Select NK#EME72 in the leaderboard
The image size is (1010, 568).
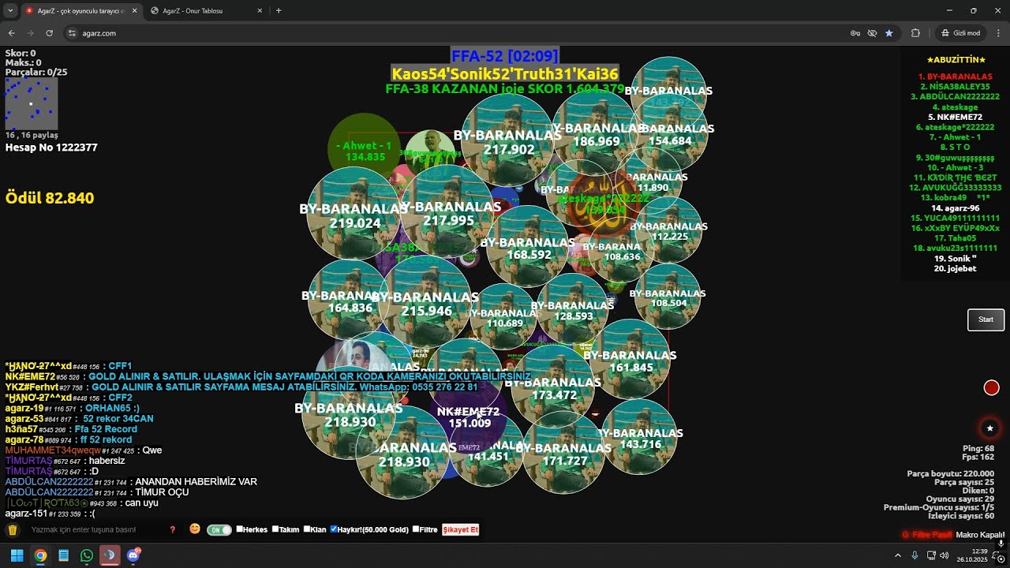(955, 117)
